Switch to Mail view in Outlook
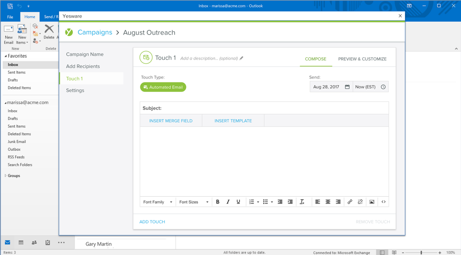 [x=8, y=242]
